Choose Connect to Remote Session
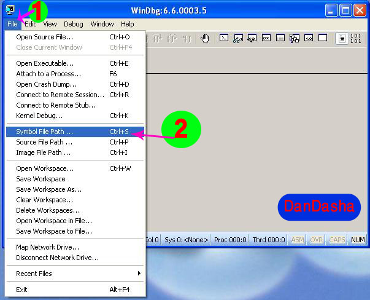 point(75,95)
